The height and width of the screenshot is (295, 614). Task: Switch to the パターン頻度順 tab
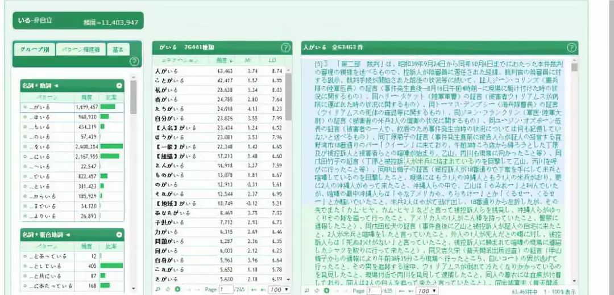[81, 49]
